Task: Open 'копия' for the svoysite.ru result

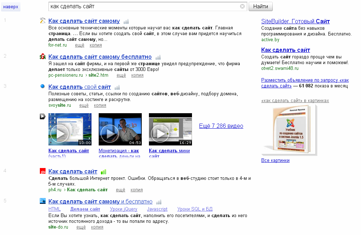Action: pos(100,105)
